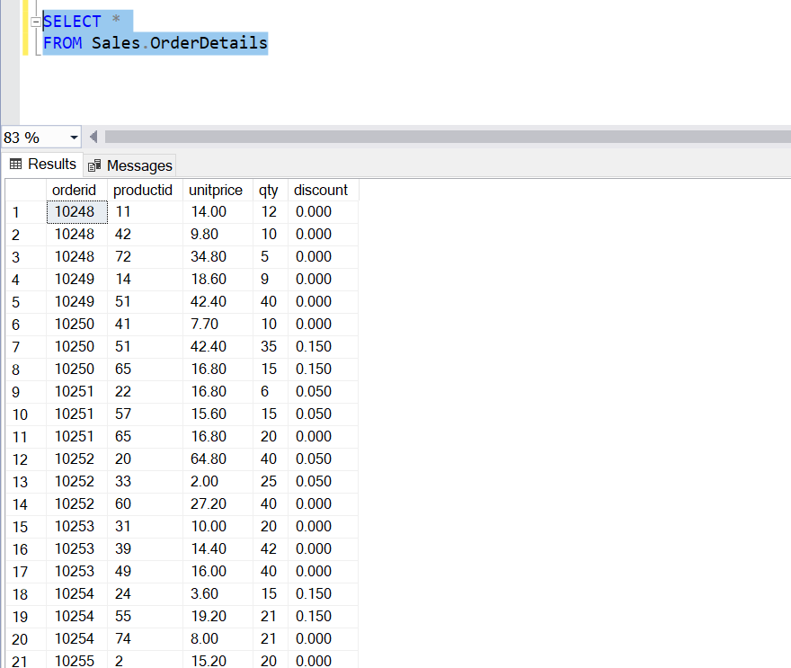Click the OrderDetails text in the FROM clause
Image resolution: width=791 pixels, height=668 pixels.
(210, 42)
